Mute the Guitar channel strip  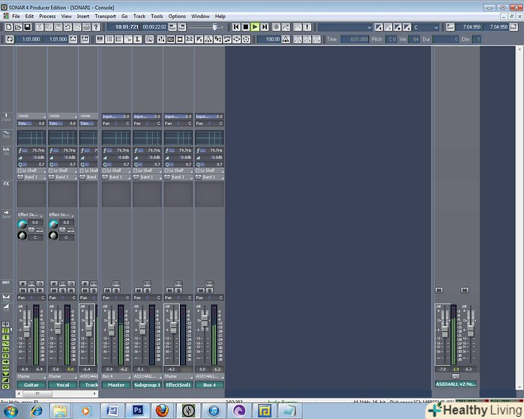pyautogui.click(x=22, y=290)
